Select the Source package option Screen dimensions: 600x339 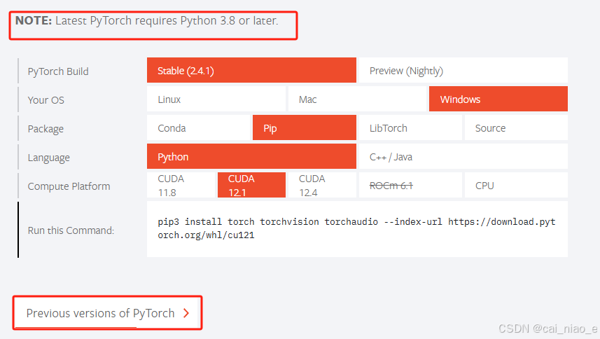pos(516,127)
